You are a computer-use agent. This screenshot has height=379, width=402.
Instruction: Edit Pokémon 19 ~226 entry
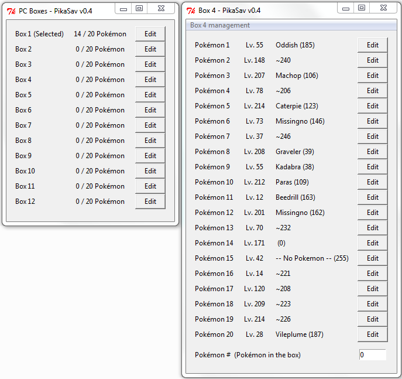click(x=373, y=319)
